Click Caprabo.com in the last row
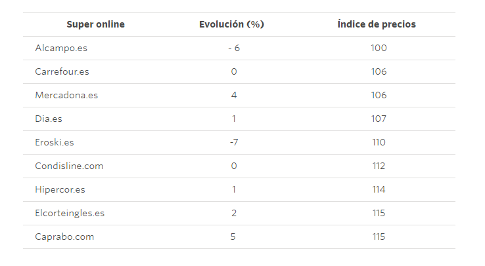This screenshot has width=485, height=266. (64, 237)
